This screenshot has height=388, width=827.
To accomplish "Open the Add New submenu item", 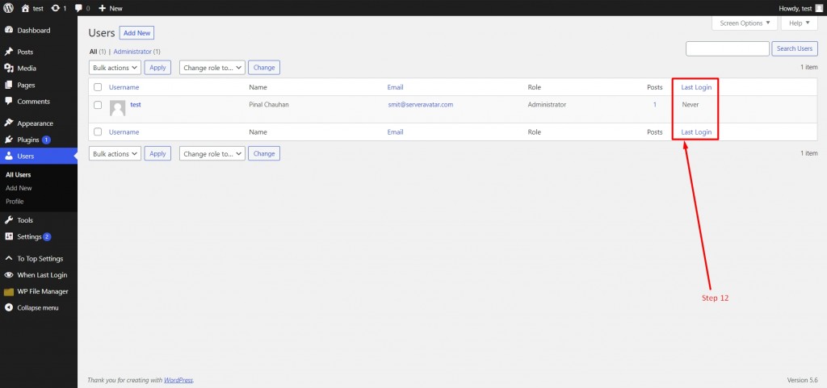I will click(19, 188).
